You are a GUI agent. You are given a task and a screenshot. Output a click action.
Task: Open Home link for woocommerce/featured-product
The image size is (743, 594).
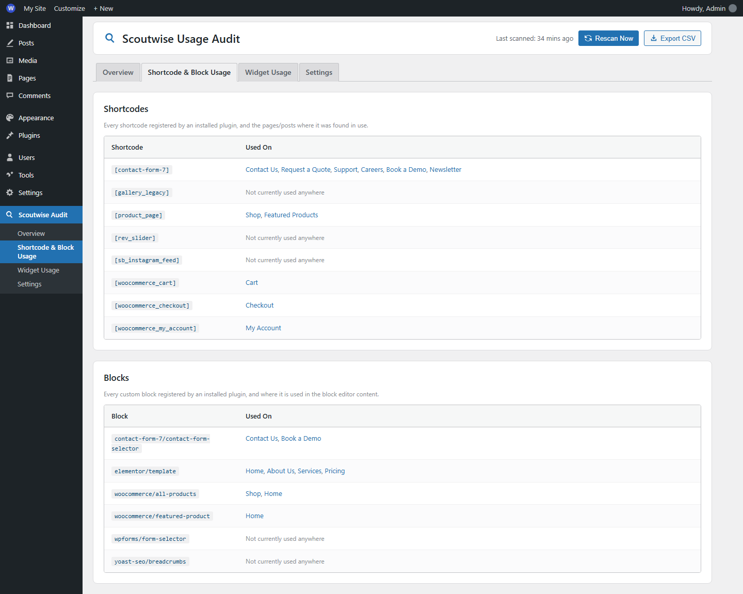(x=254, y=516)
